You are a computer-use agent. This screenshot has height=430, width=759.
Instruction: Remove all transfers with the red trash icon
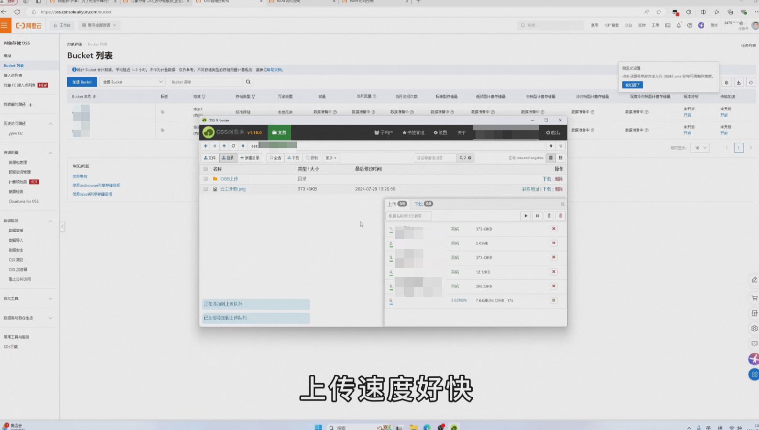(x=561, y=216)
